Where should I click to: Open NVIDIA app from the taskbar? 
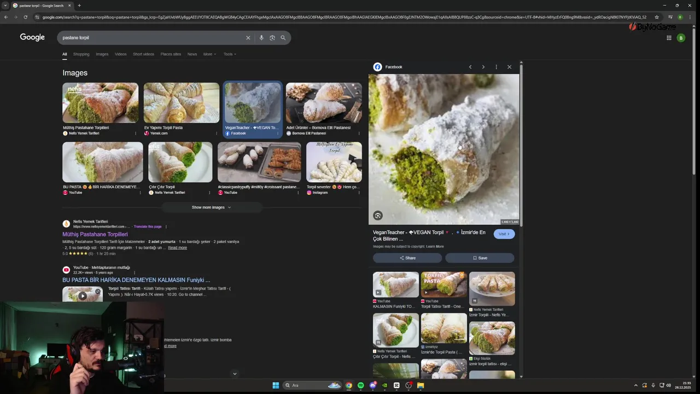point(384,385)
